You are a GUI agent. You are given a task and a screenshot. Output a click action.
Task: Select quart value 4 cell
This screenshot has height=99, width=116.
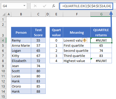(x=56, y=61)
